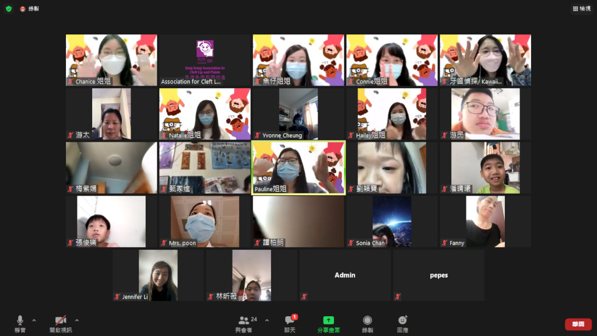597x336 pixels.
Task: Open the reactions (回應) emoji menu
Action: click(402, 323)
